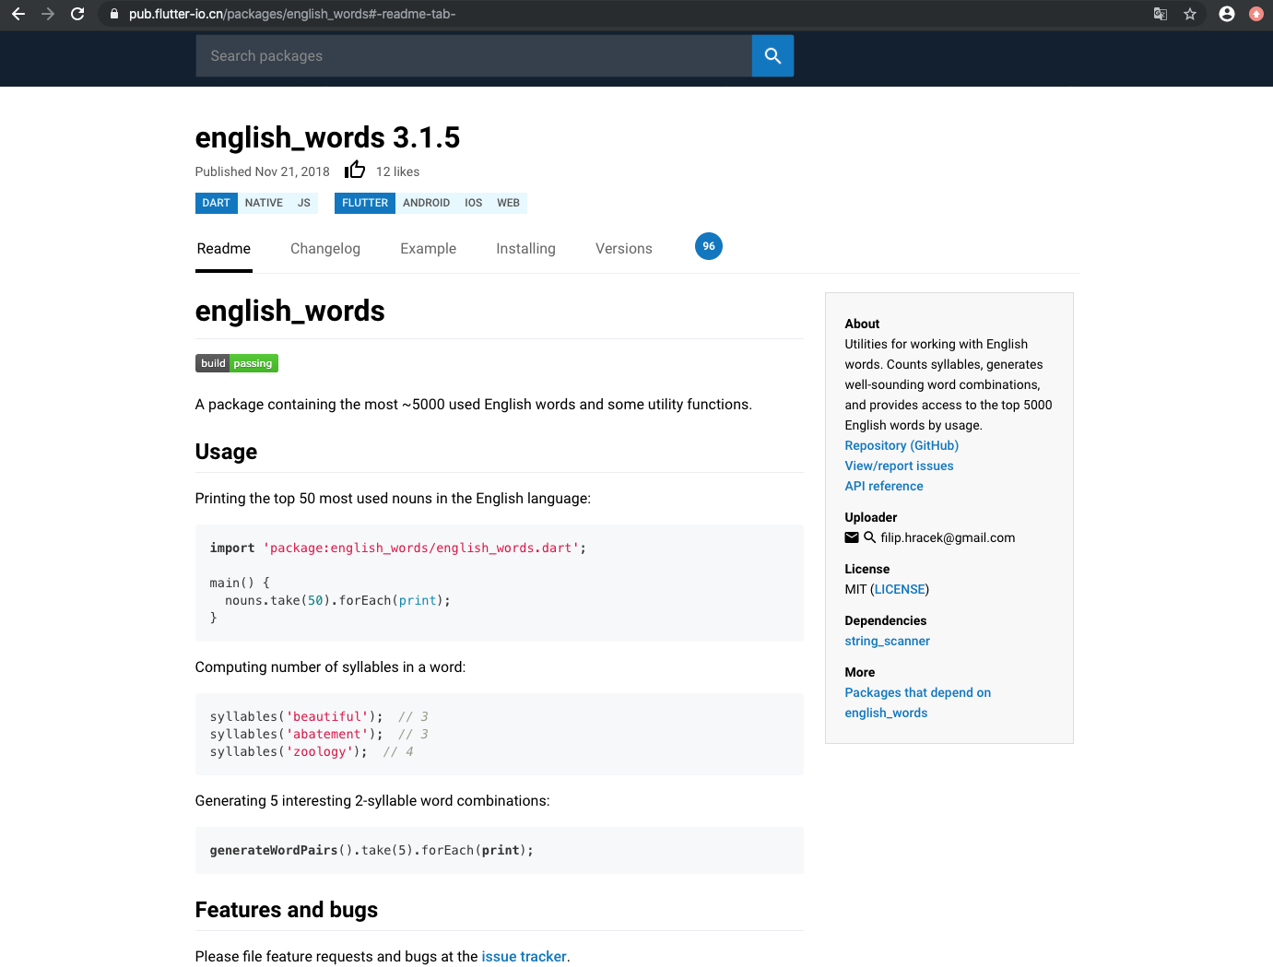Click the JS tag
This screenshot has width=1273, height=967.
pyautogui.click(x=304, y=203)
